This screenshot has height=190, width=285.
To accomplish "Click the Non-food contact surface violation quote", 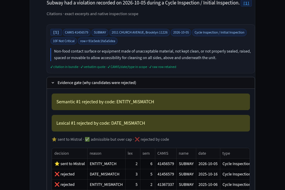I will [x=152, y=54].
